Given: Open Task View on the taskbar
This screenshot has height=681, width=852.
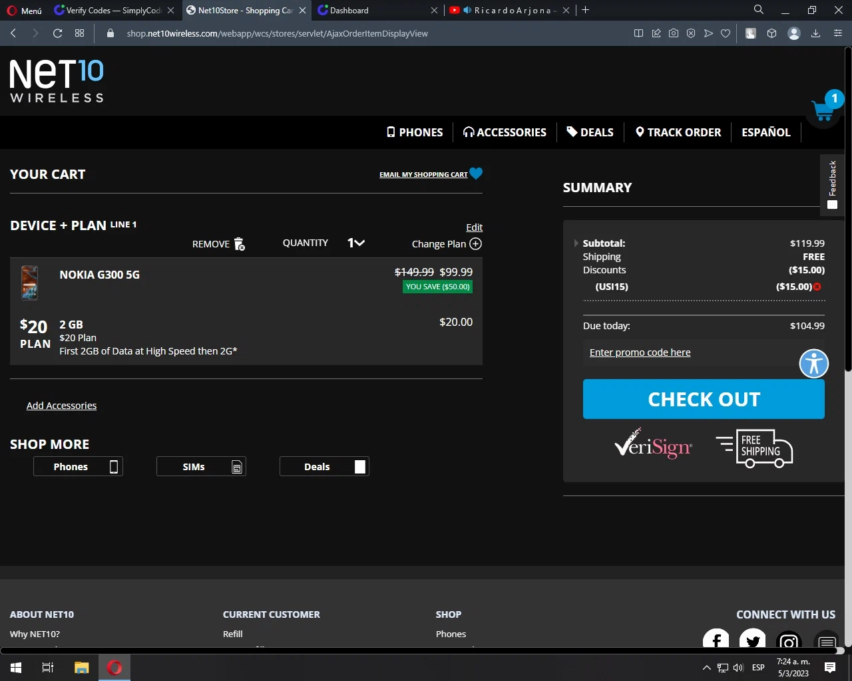Looking at the screenshot, I should click(x=48, y=668).
